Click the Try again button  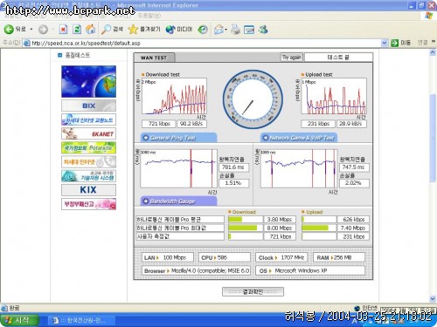tap(292, 57)
